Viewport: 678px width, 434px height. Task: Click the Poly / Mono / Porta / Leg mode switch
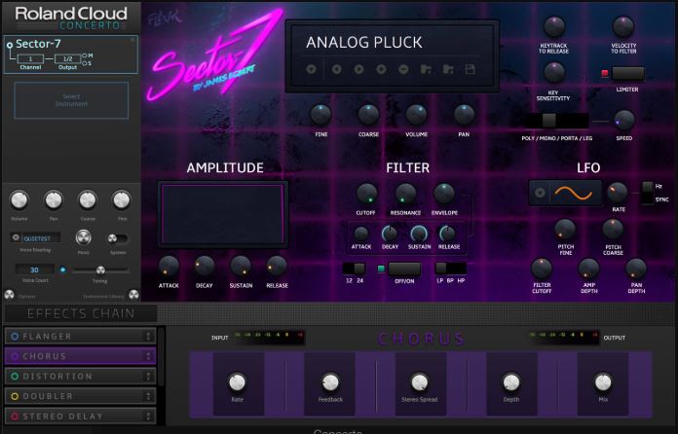point(557,121)
